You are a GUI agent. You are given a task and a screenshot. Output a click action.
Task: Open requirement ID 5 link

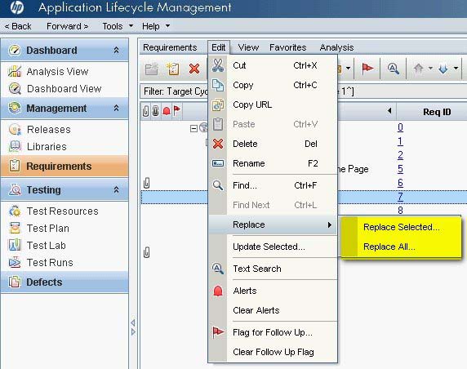point(400,169)
